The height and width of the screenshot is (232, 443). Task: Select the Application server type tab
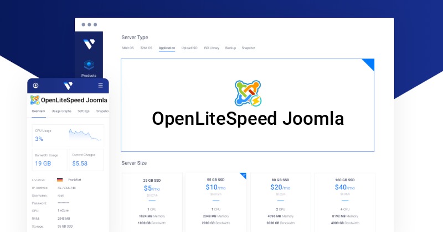coord(167,48)
